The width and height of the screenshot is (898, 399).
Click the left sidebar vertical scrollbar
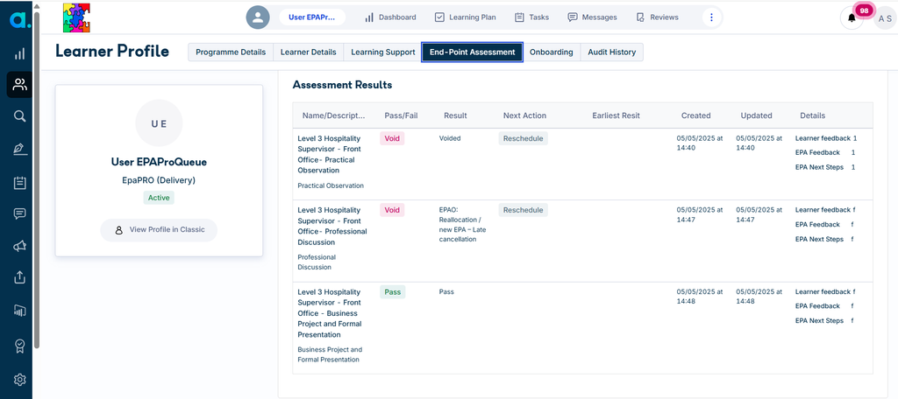37,178
